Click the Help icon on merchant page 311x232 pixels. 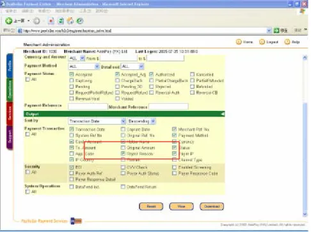click(x=287, y=42)
